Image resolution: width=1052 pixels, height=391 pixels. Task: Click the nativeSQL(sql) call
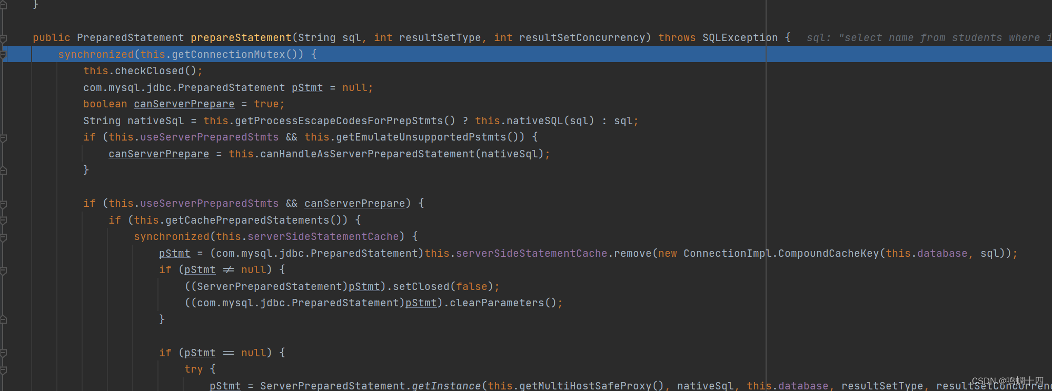[550, 121]
